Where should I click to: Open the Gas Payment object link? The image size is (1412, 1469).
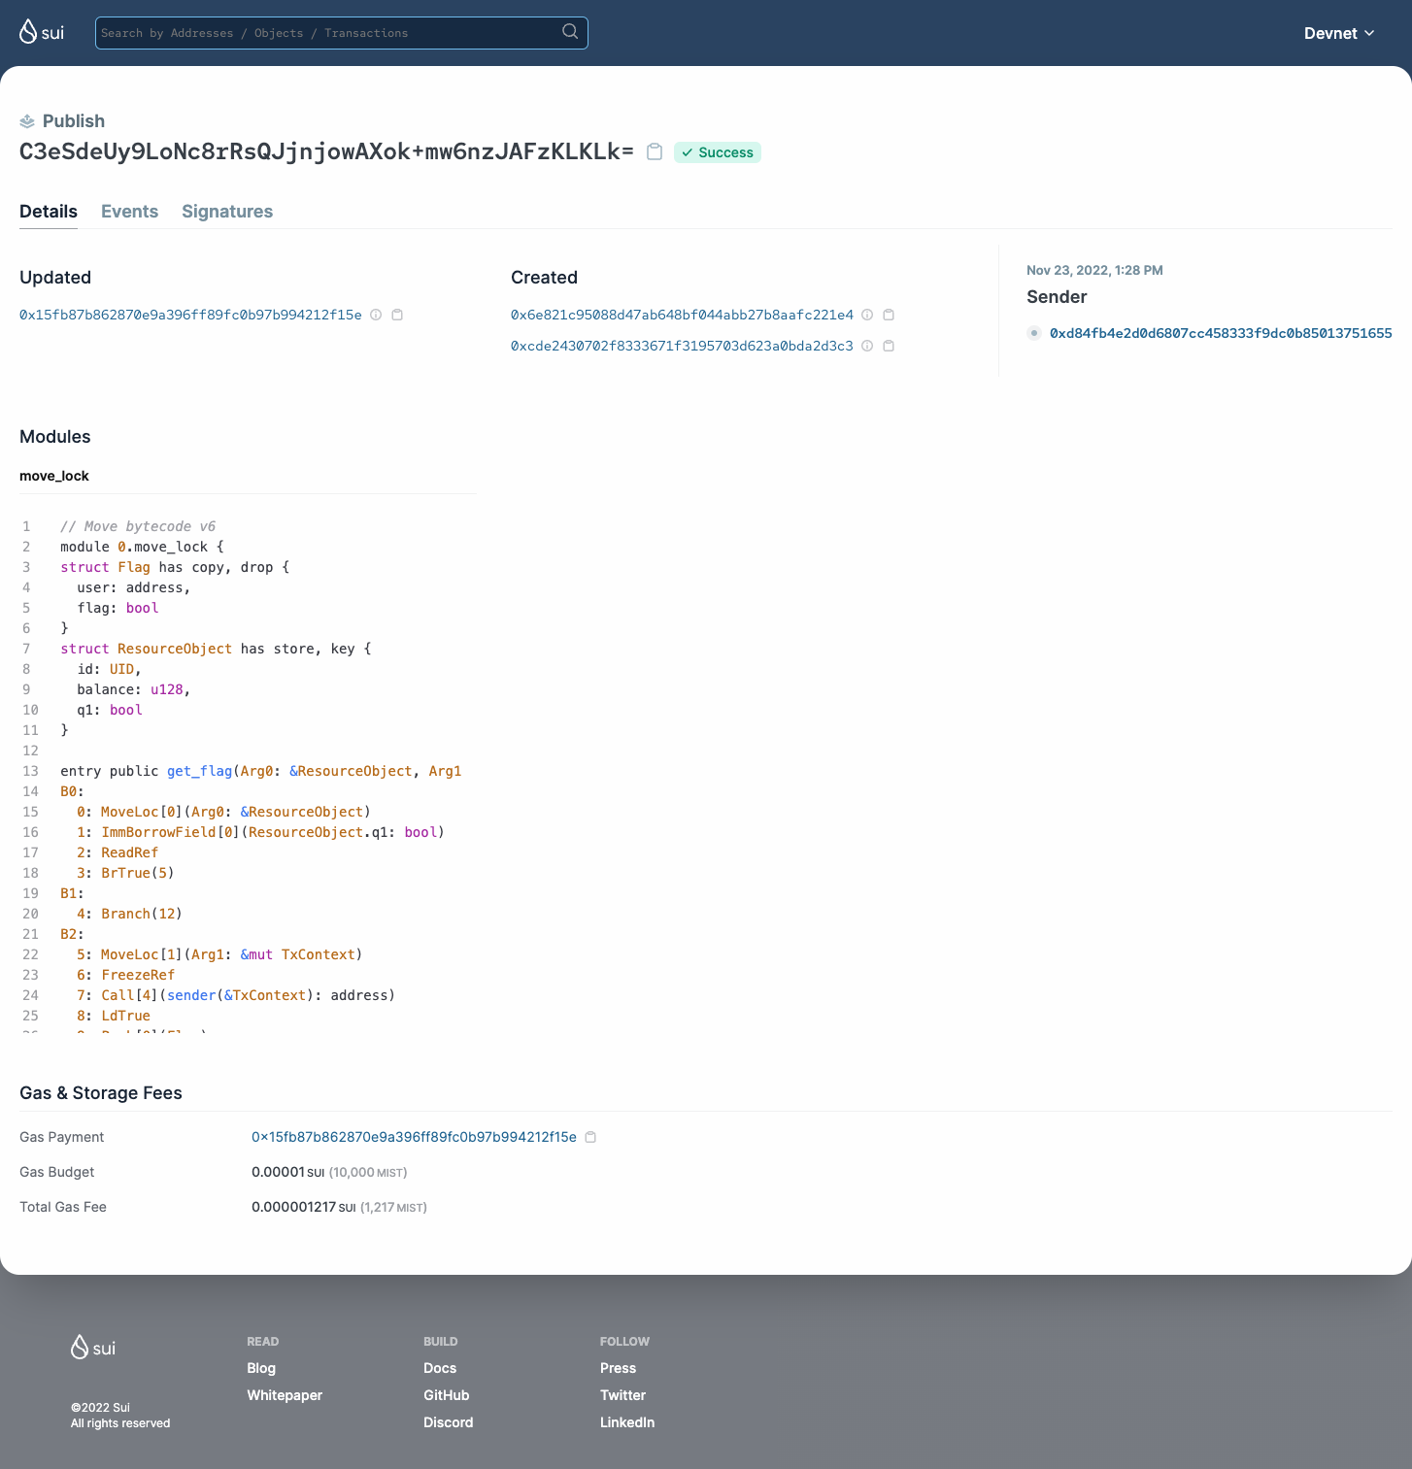[x=414, y=1137]
